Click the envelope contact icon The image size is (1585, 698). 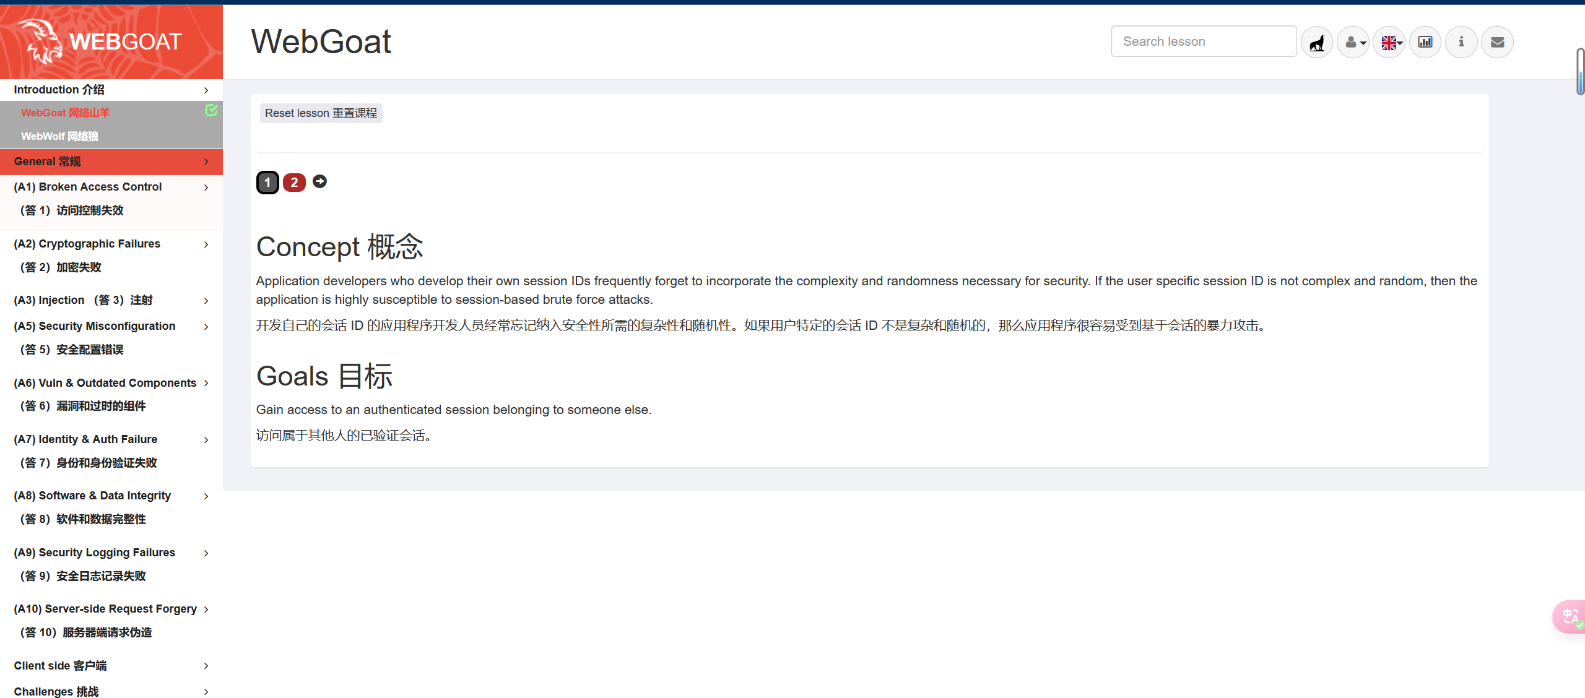[x=1497, y=42]
